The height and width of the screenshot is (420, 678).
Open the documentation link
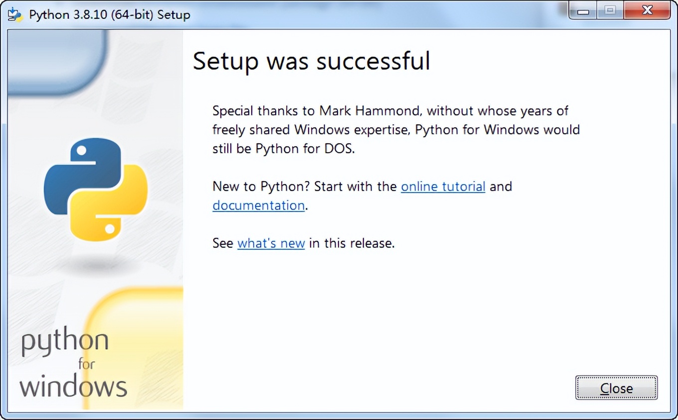click(258, 206)
